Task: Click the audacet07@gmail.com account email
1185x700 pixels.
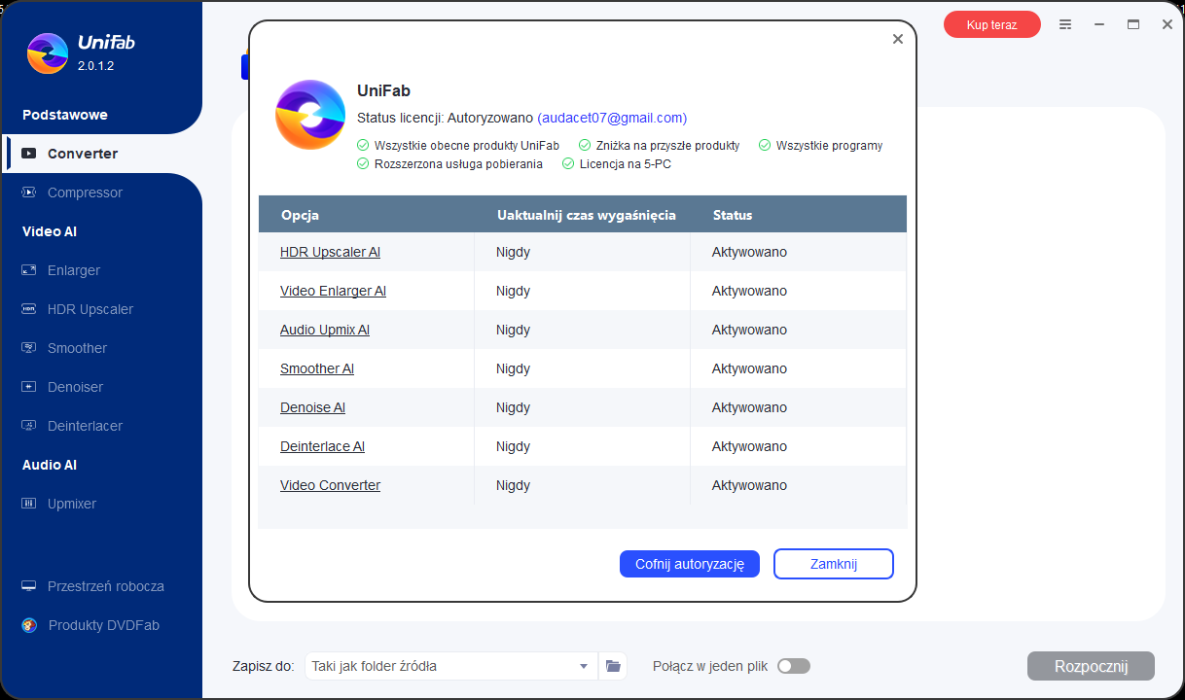Action: 612,118
